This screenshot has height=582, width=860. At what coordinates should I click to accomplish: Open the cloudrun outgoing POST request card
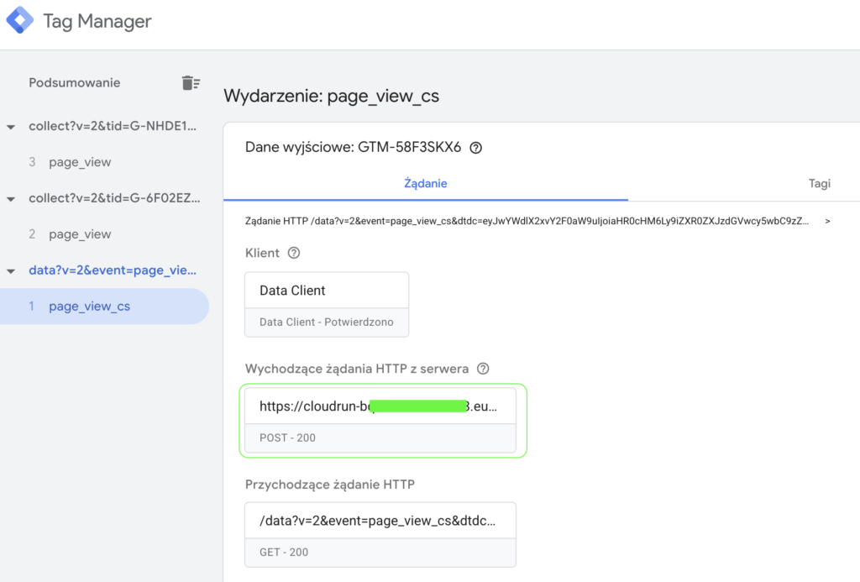[x=380, y=420]
